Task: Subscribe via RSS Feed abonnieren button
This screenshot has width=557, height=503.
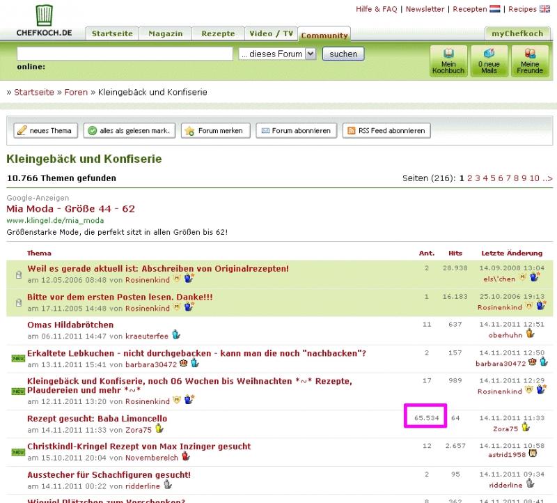Action: point(385,130)
